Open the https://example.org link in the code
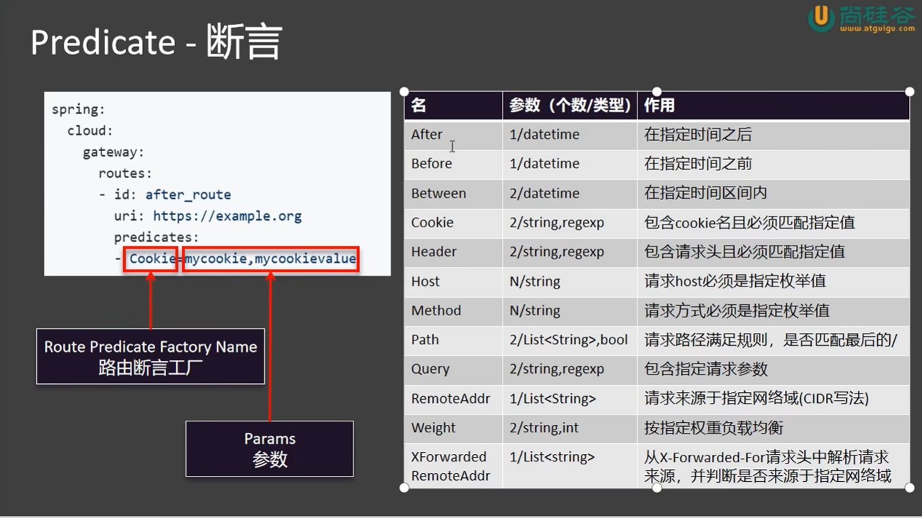Image resolution: width=922 pixels, height=518 pixels. [x=227, y=216]
